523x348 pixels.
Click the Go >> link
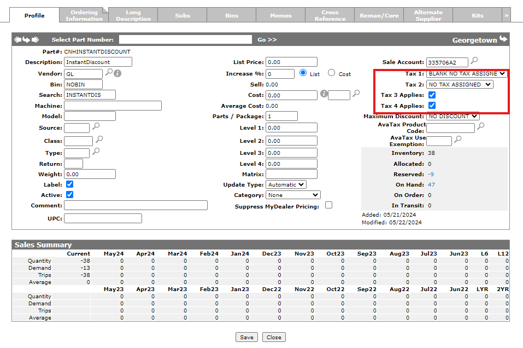tap(267, 39)
